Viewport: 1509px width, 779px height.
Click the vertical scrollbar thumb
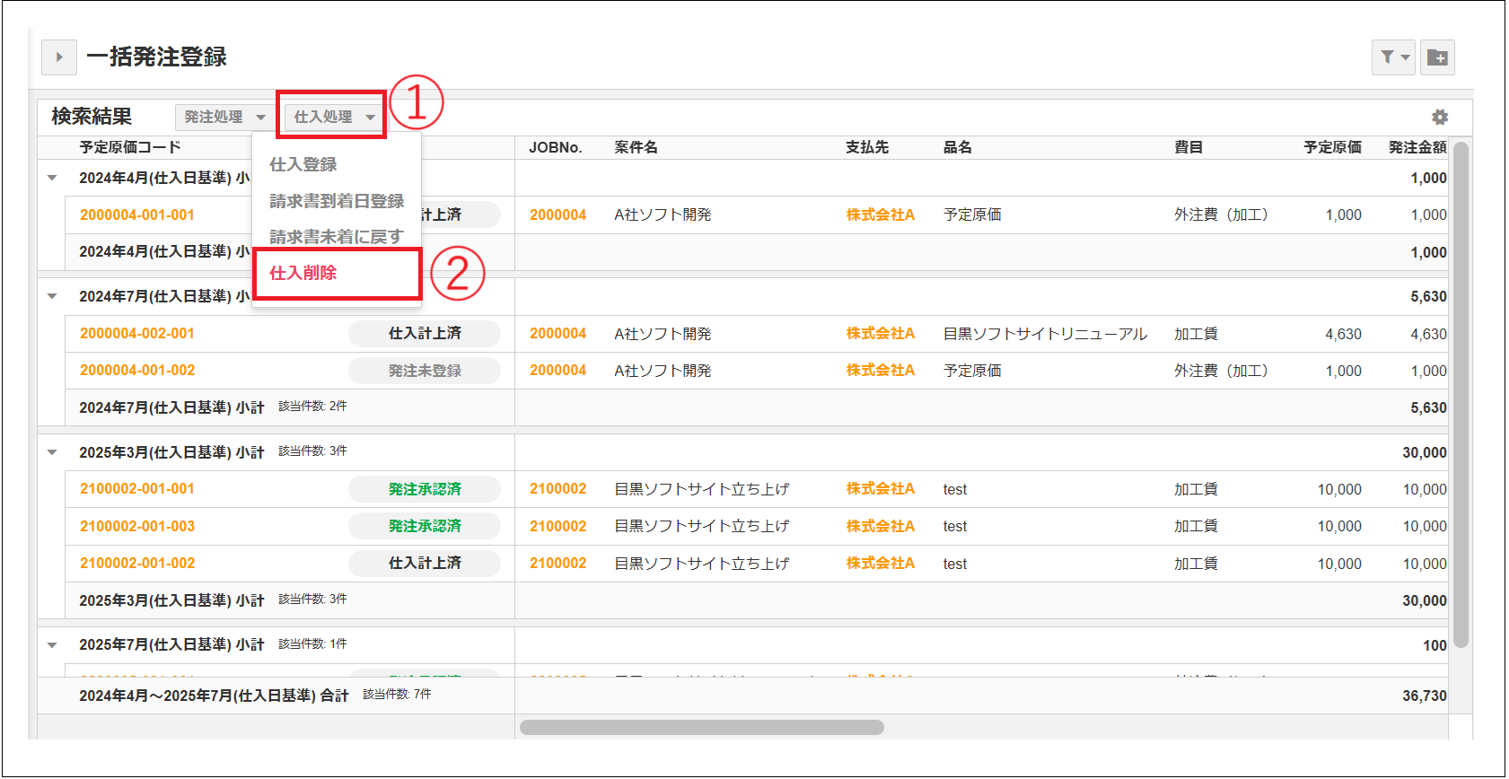(1461, 395)
